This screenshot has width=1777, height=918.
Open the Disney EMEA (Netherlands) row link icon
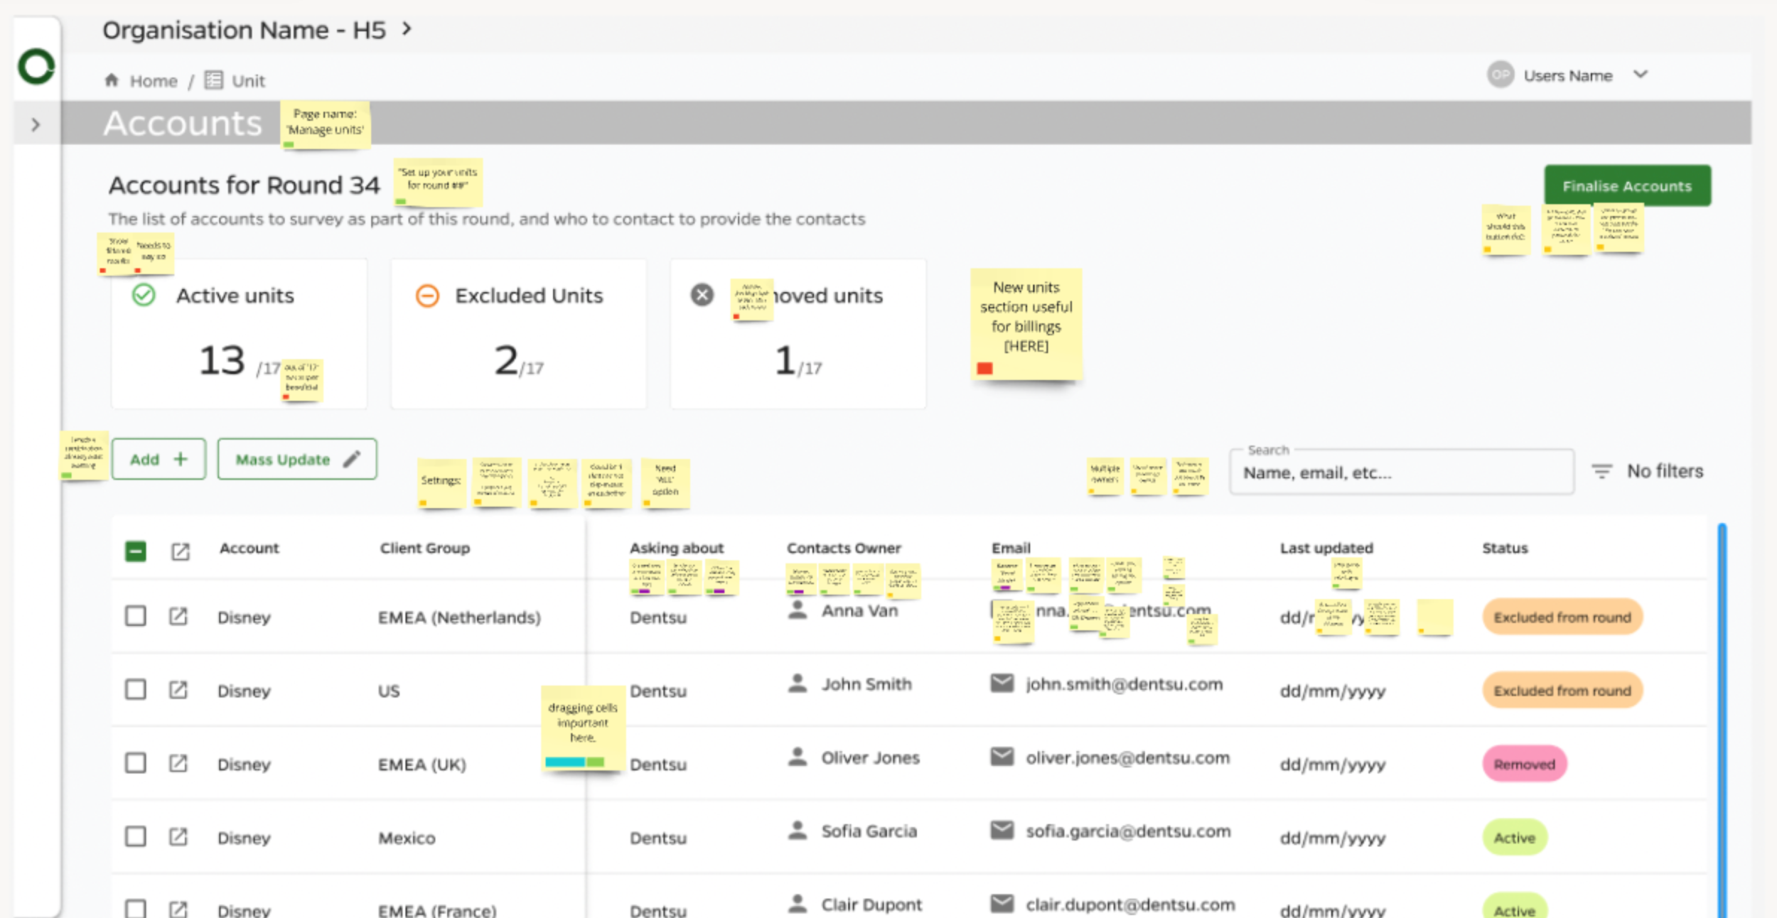click(x=178, y=616)
